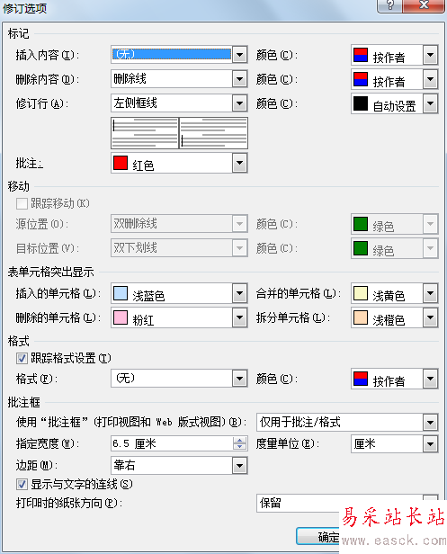Click the 确定 button
The image size is (447, 554).
(317, 536)
